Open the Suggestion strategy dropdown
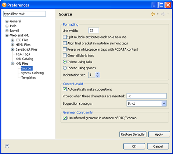This screenshot has width=173, height=154. tap(147, 104)
